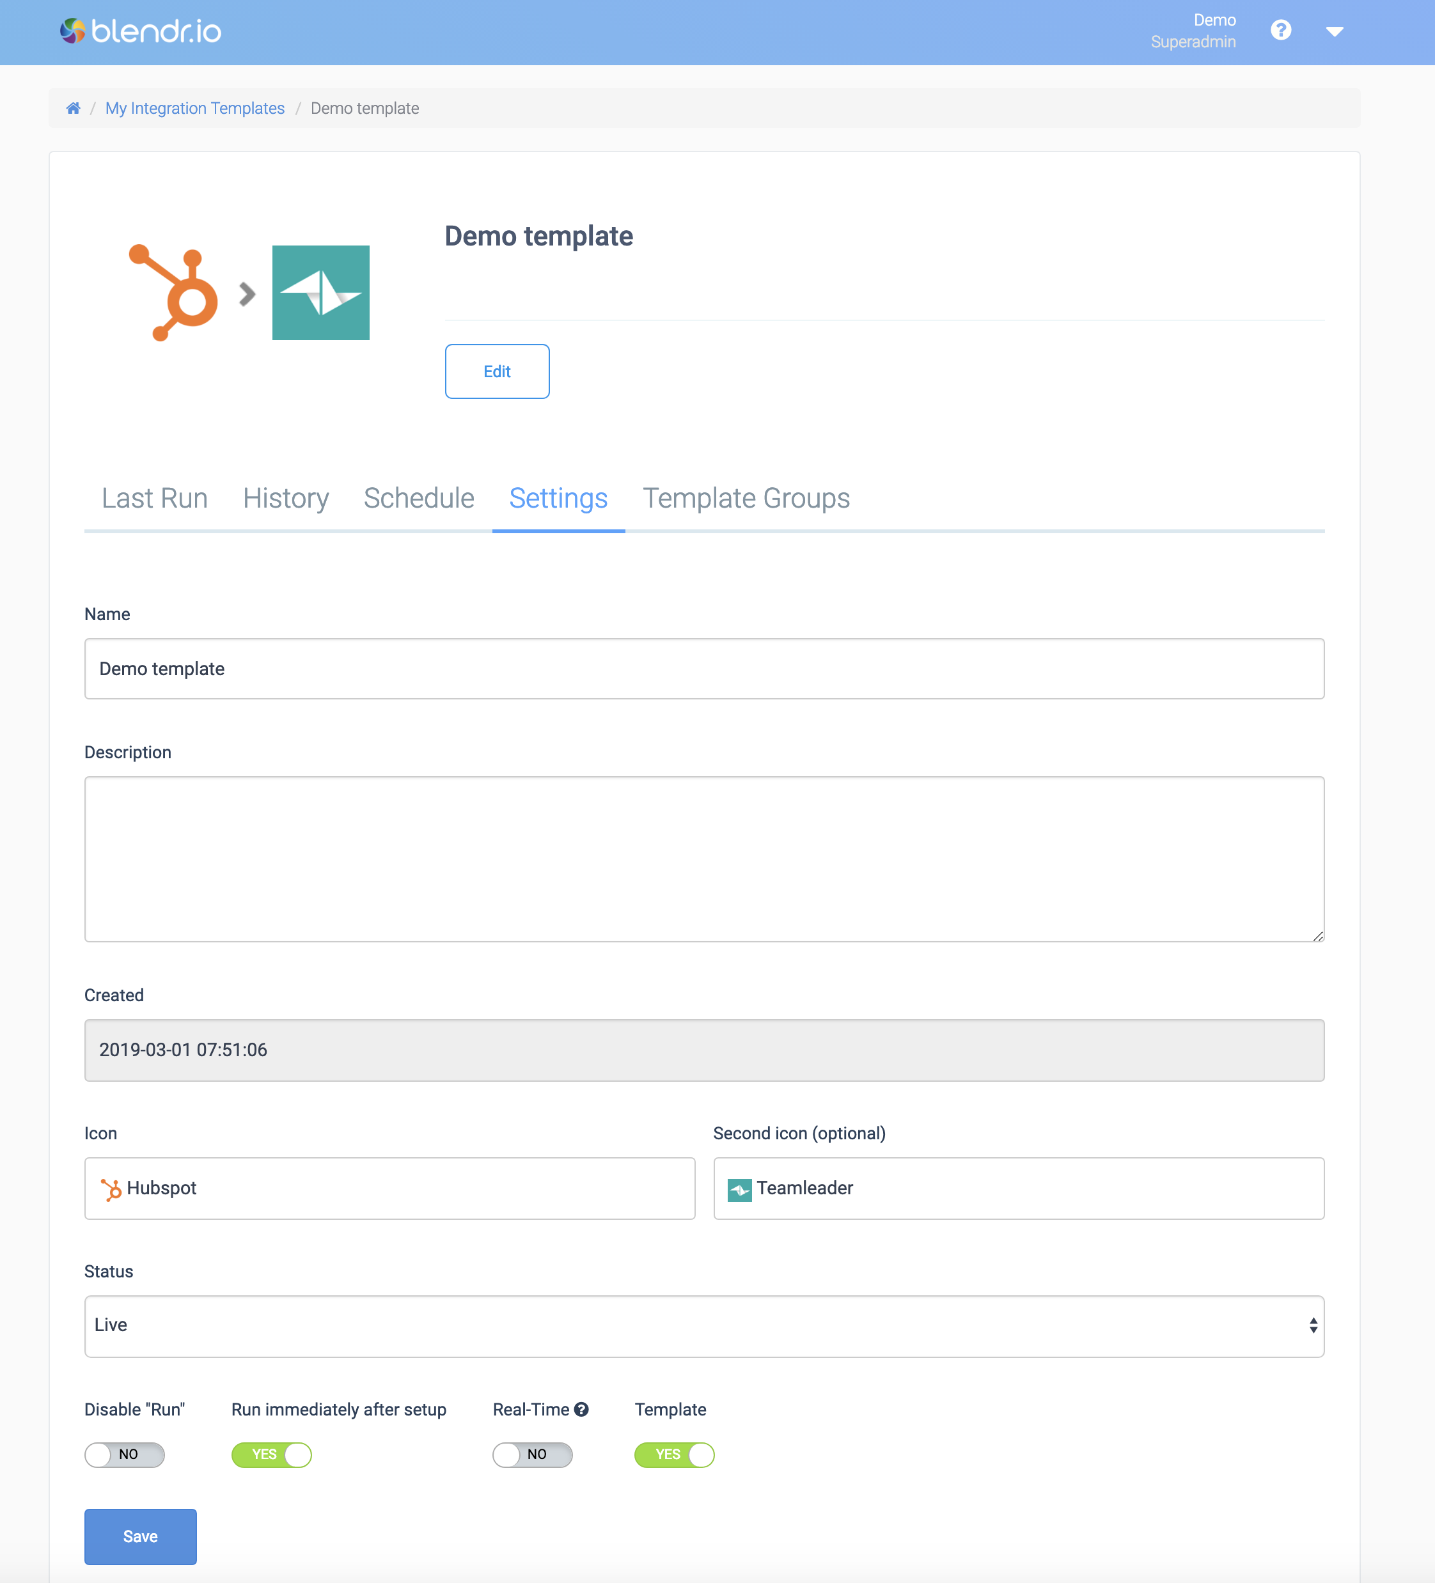Click into the Description text area
The height and width of the screenshot is (1583, 1435).
click(x=705, y=859)
